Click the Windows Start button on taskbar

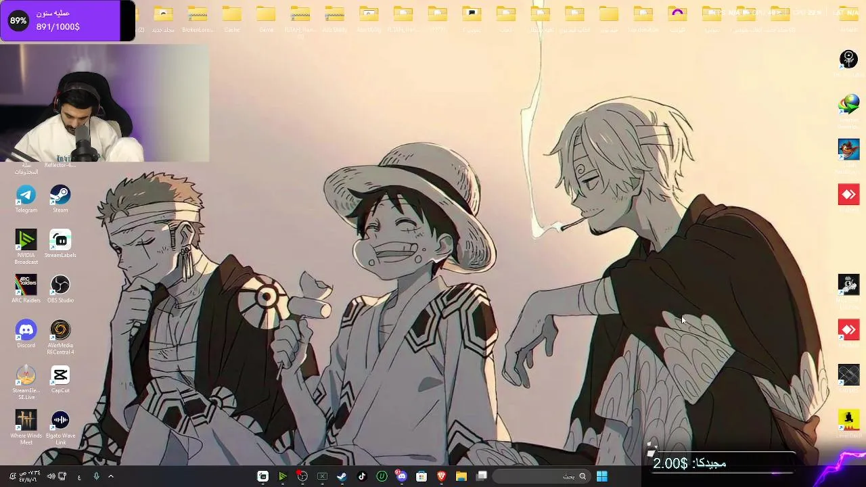(601, 476)
